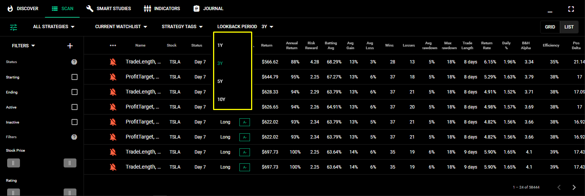
Task: Switch to List view
Action: point(569,27)
